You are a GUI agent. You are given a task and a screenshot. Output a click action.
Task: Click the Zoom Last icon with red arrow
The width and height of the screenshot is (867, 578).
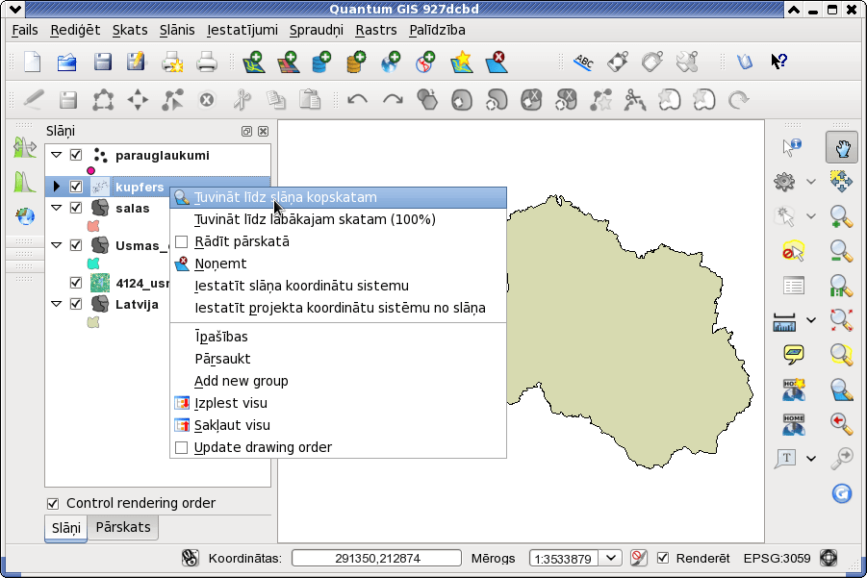click(841, 424)
